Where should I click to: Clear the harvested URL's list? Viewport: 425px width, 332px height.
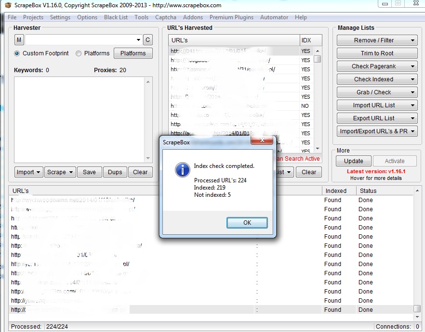coord(309,172)
